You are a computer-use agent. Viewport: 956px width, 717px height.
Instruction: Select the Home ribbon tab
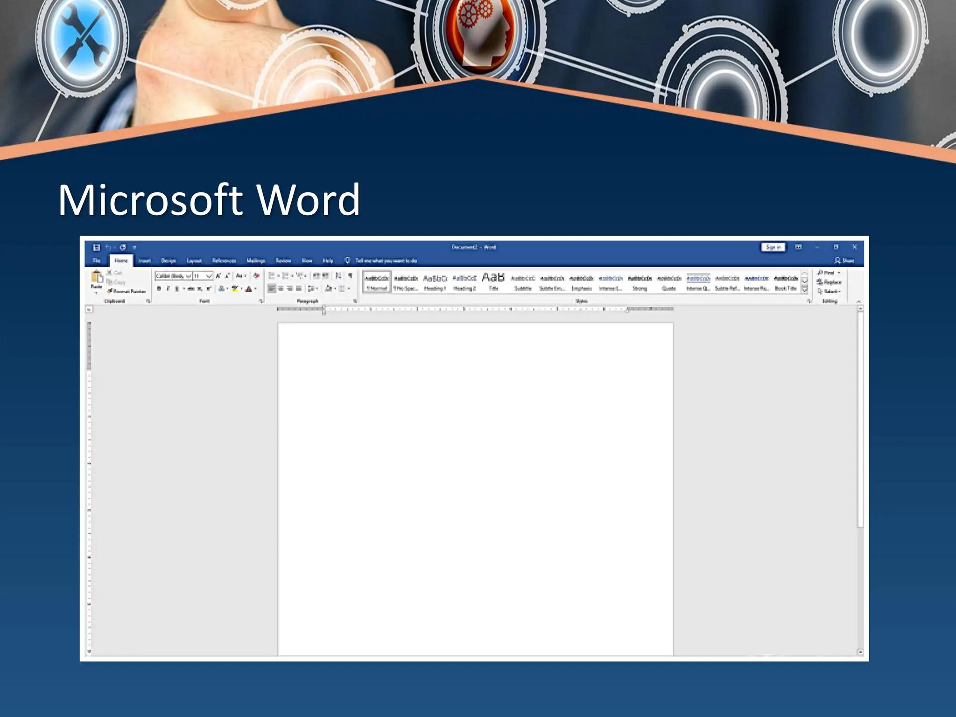coord(121,260)
